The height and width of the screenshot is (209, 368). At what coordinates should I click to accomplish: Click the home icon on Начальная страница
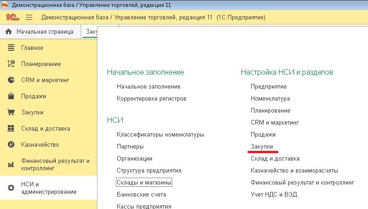tap(8, 32)
